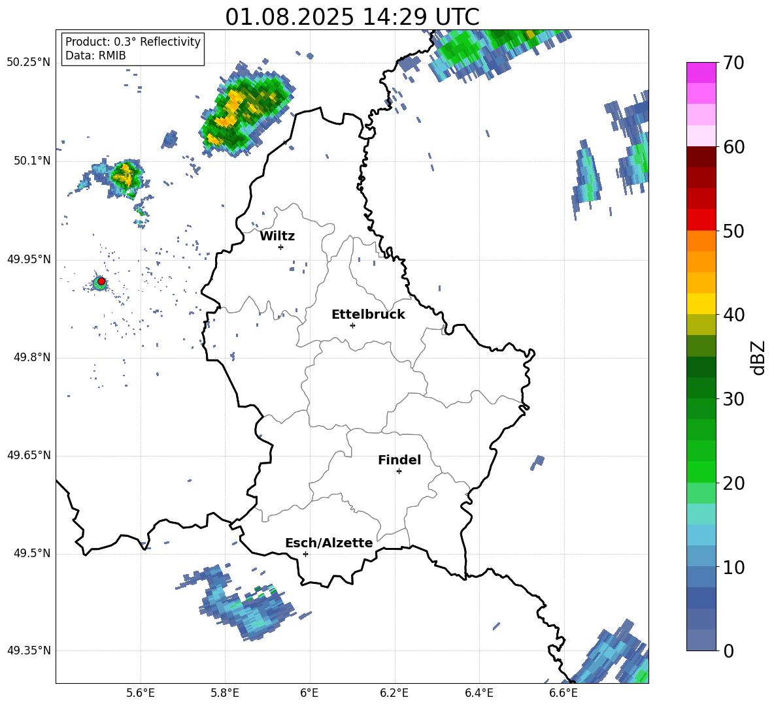Click the 6.4°E longitude label

click(479, 693)
